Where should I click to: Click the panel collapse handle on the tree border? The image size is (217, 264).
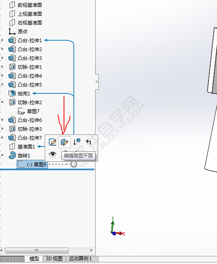pos(97,82)
